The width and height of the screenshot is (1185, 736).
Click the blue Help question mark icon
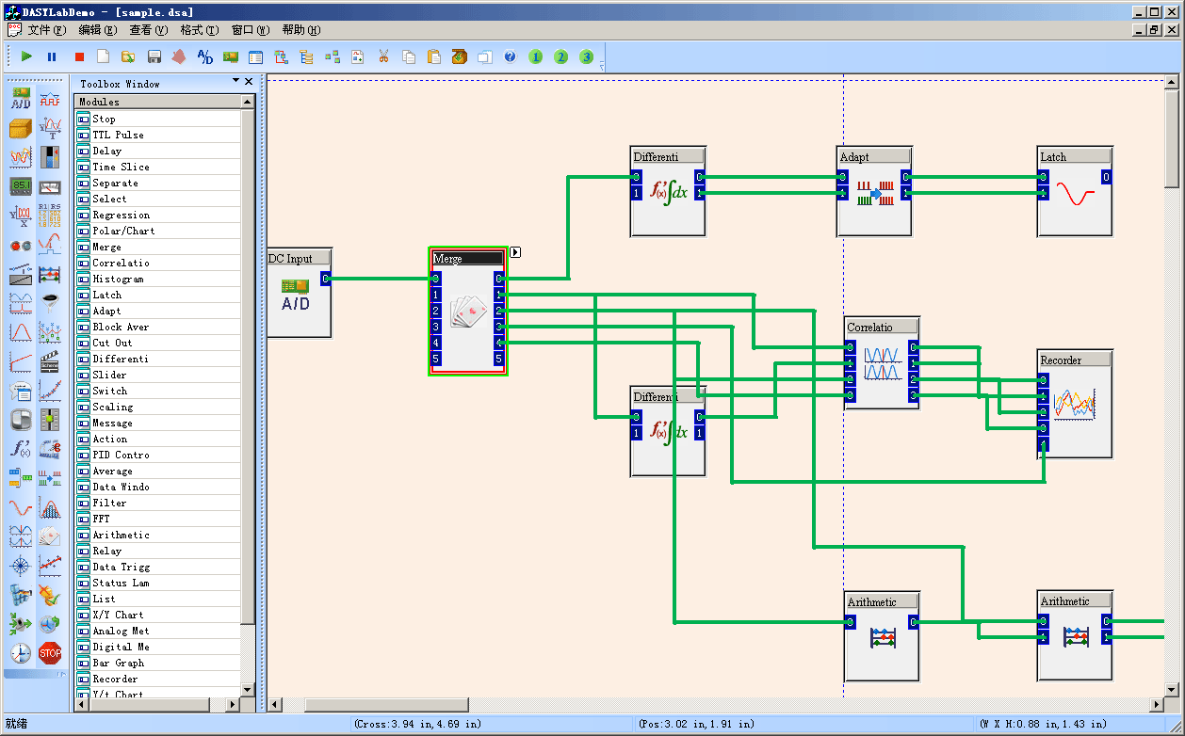pyautogui.click(x=510, y=56)
